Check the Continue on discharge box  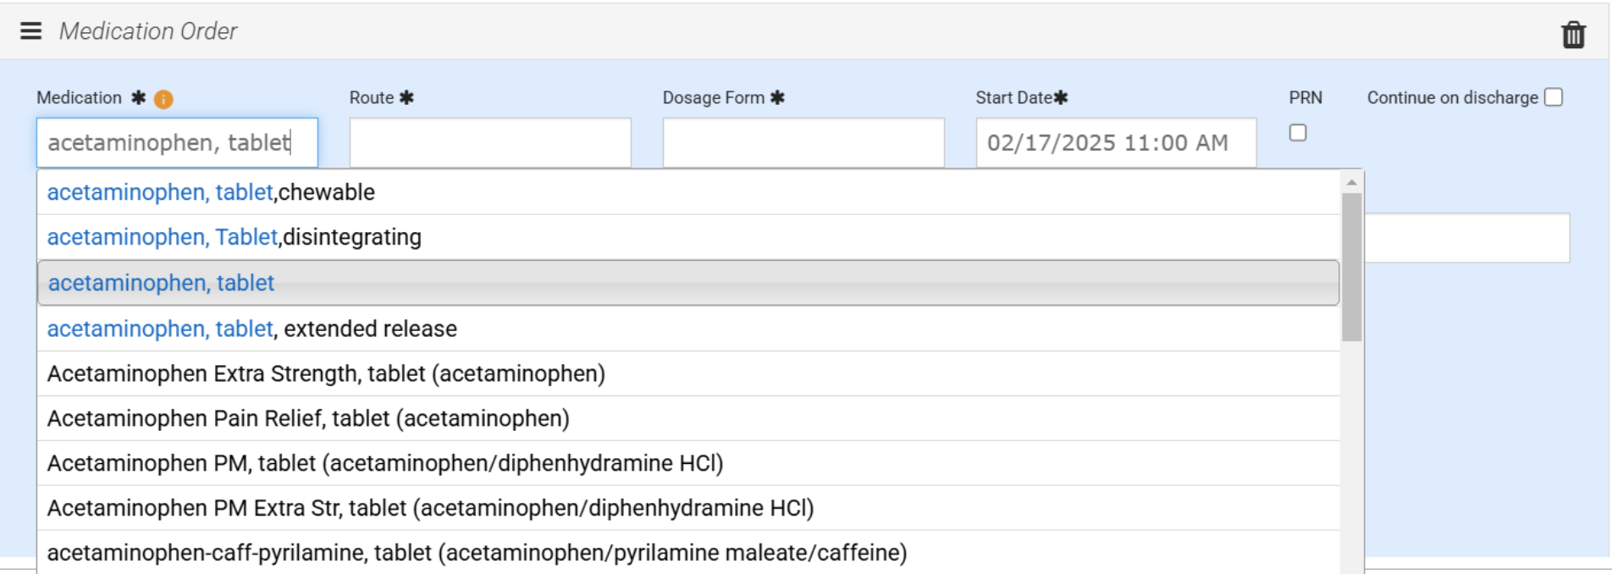click(1553, 97)
